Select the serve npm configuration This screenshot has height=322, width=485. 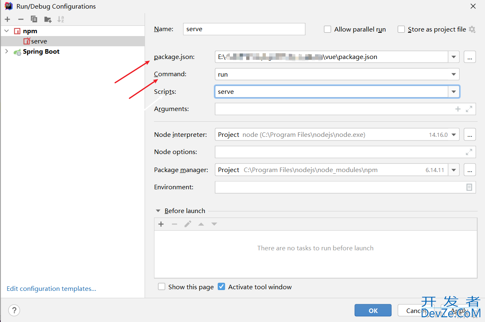point(73,41)
